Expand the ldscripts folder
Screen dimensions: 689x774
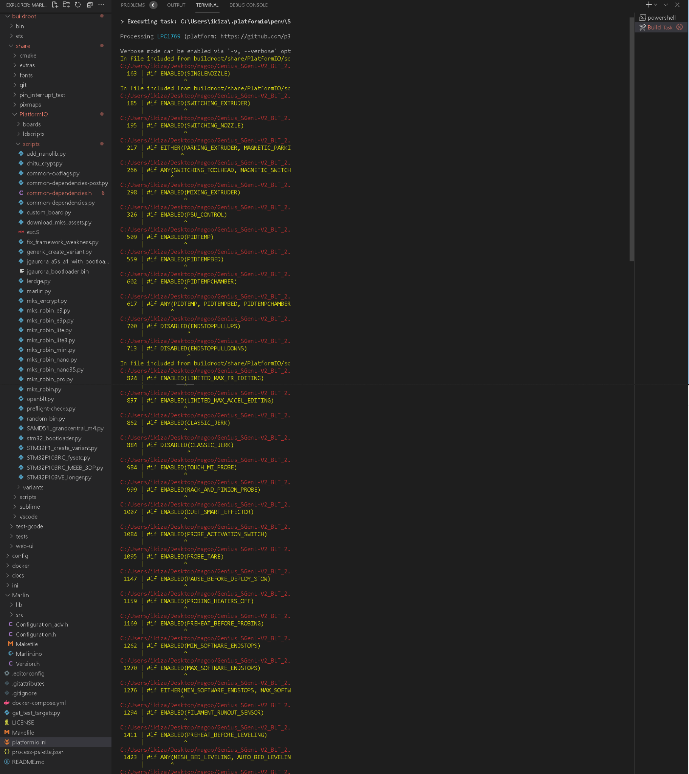tap(19, 134)
